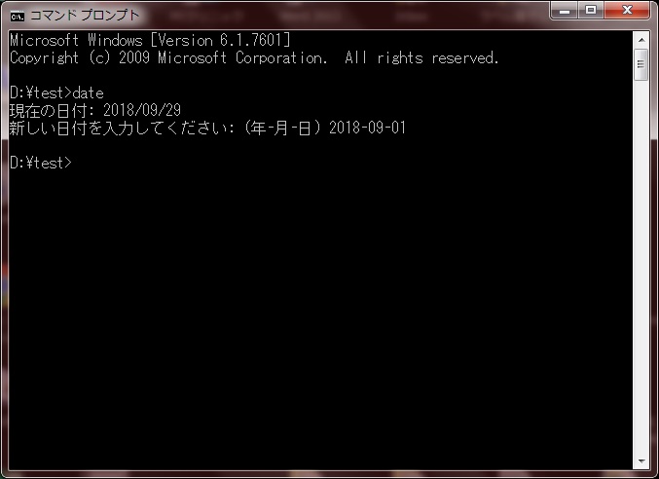659x479 pixels.
Task: Click the empty scrollbar track below thumb
Action: [641, 267]
